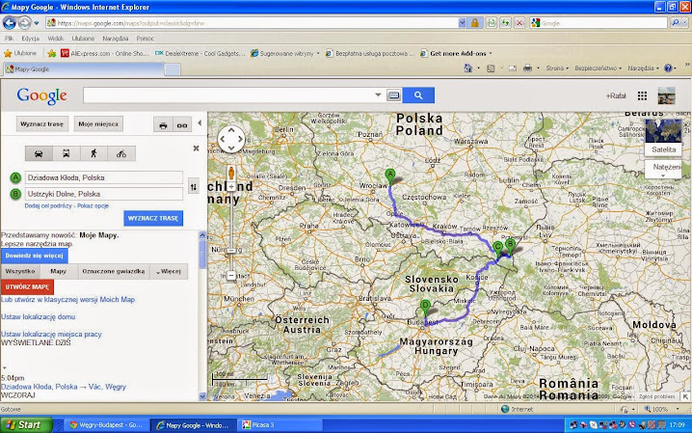The height and width of the screenshot is (433, 692).
Task: Select the Mapy tab
Action: tap(58, 271)
